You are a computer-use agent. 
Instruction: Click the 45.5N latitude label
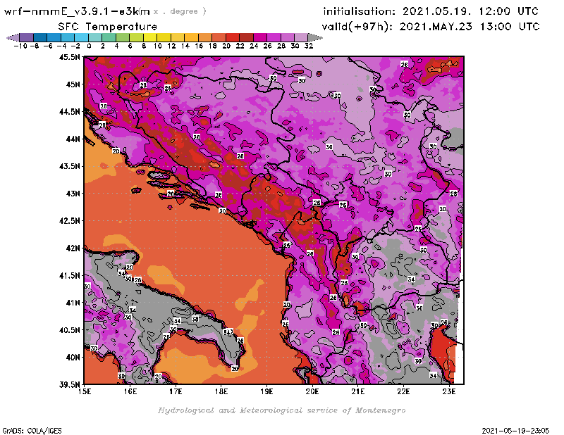pyautogui.click(x=69, y=57)
